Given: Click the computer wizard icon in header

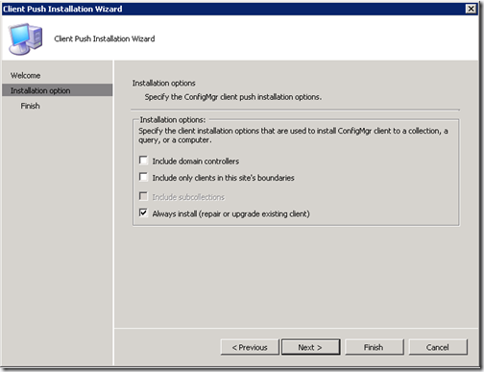Looking at the screenshot, I should (26, 38).
